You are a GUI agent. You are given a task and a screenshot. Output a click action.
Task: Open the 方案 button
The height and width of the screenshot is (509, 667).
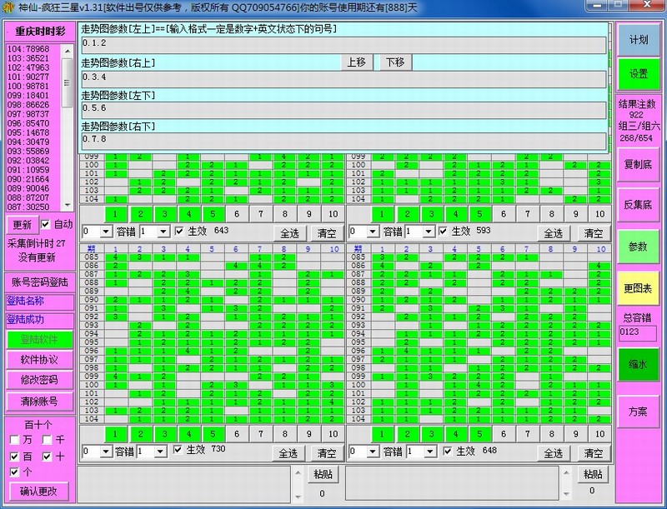639,412
